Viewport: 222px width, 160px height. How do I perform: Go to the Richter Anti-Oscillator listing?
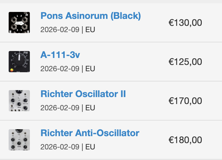[x=90, y=133]
